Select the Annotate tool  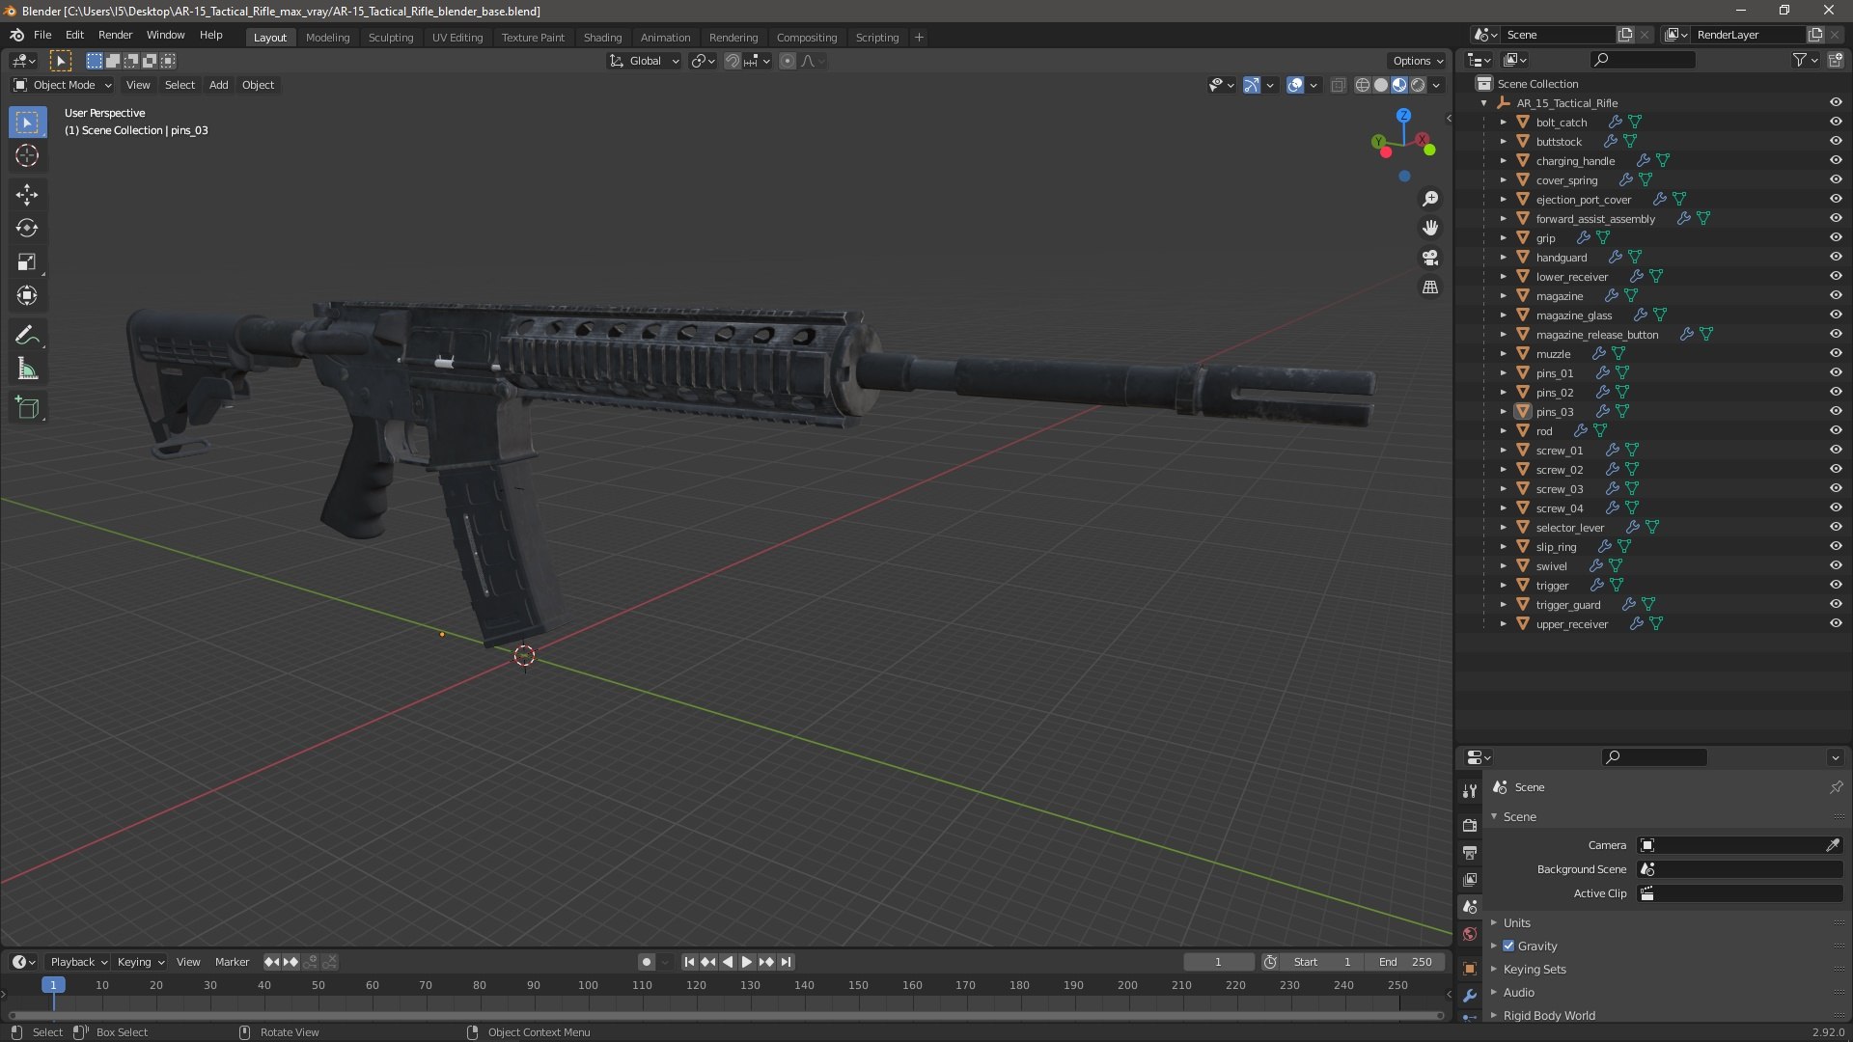(27, 336)
